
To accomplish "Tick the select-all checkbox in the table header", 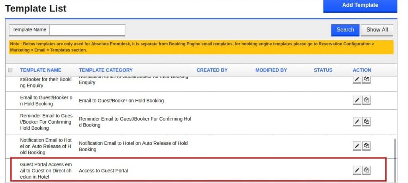I will click(x=10, y=70).
